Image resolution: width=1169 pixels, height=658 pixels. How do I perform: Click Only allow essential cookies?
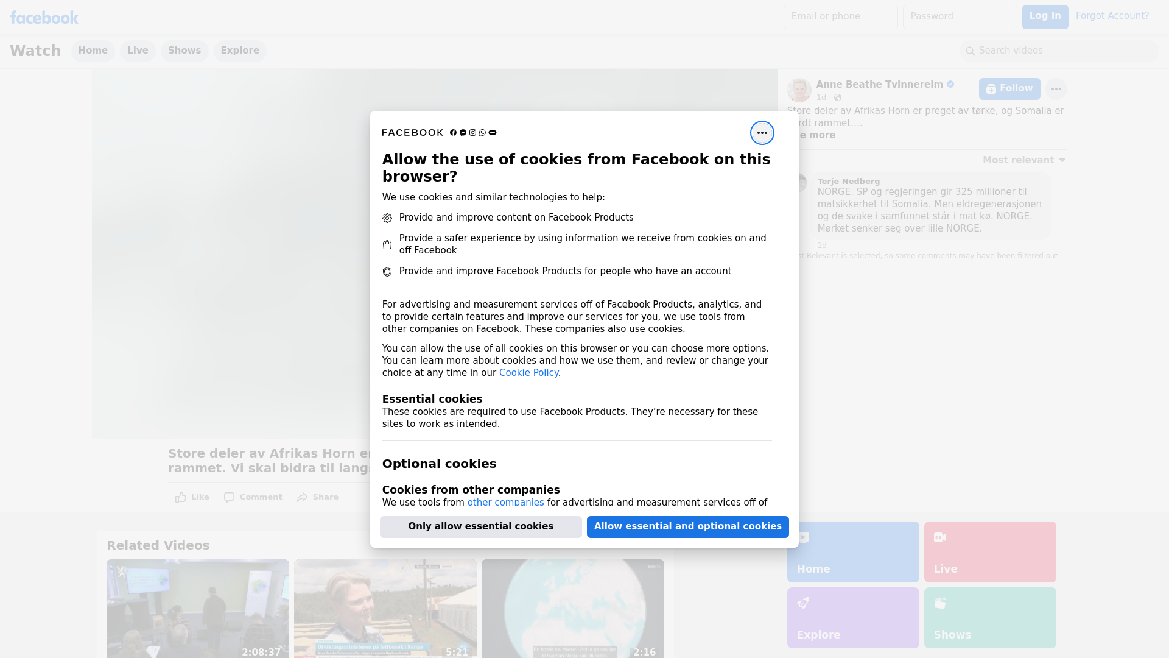(481, 527)
